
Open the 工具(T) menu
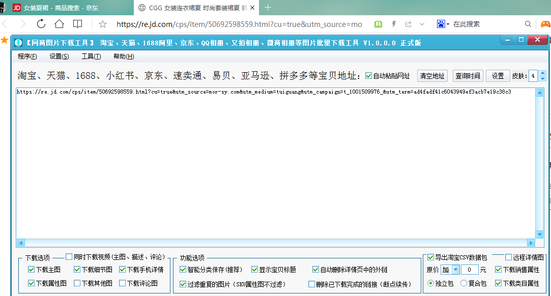click(91, 56)
